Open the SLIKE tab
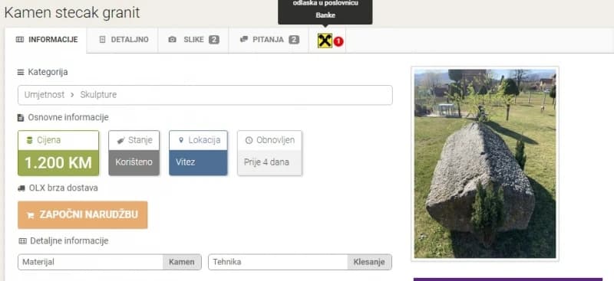Viewport: 614px width, 281px height. click(193, 40)
